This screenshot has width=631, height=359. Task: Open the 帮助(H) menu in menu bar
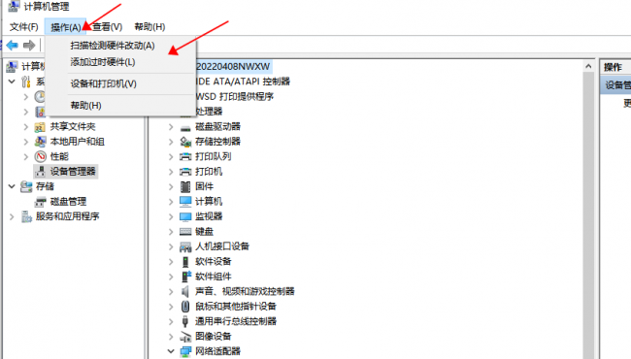149,27
